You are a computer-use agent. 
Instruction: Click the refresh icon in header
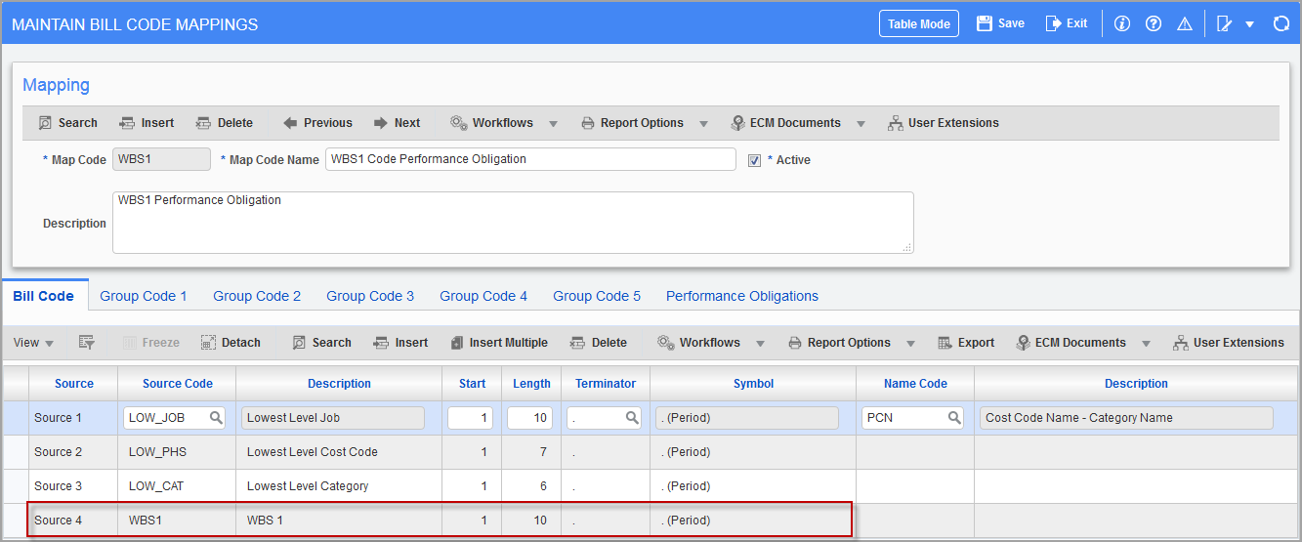[x=1281, y=23]
